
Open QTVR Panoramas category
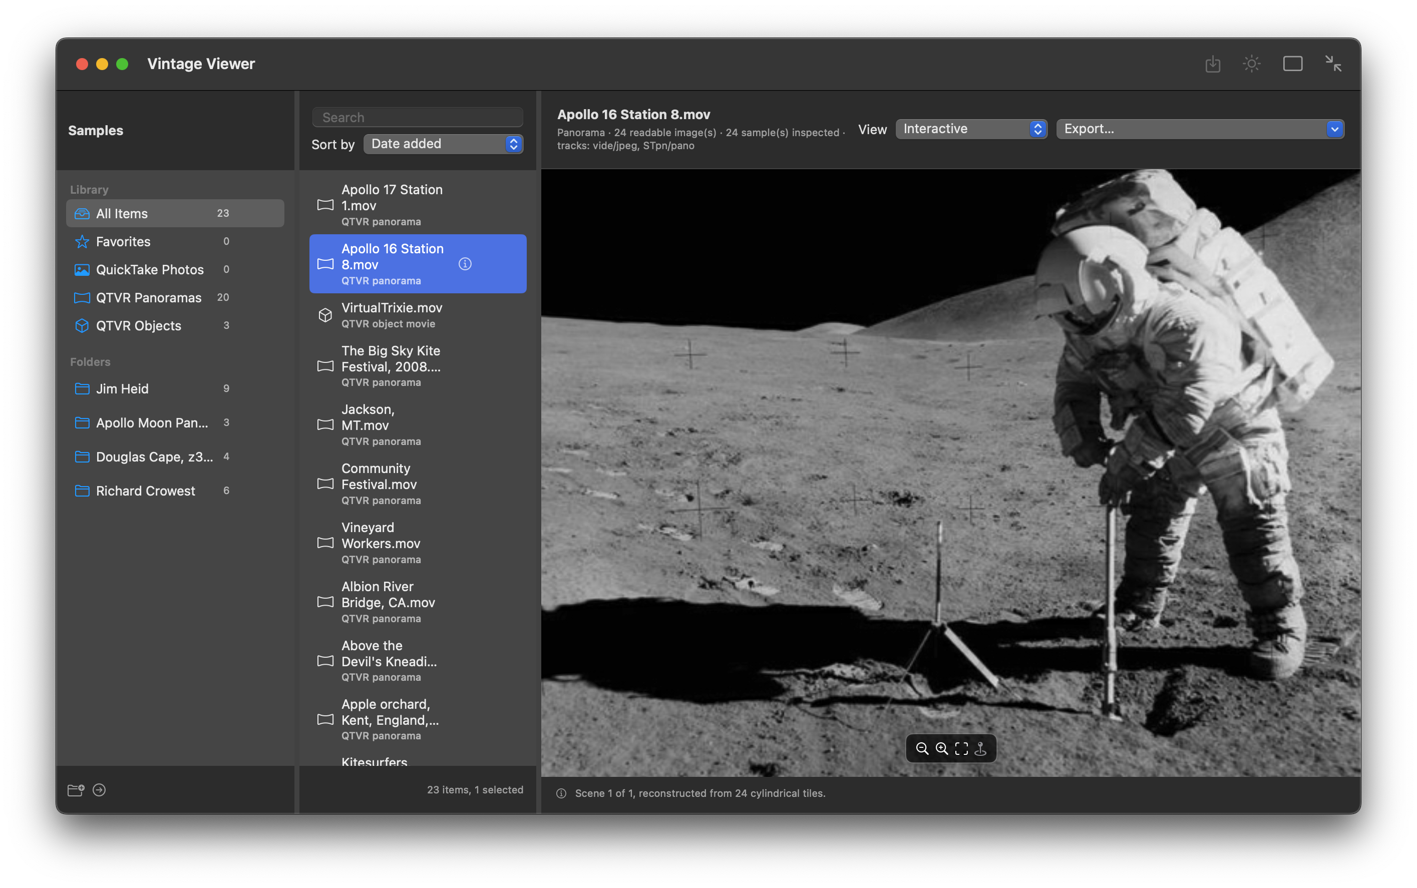click(x=175, y=298)
